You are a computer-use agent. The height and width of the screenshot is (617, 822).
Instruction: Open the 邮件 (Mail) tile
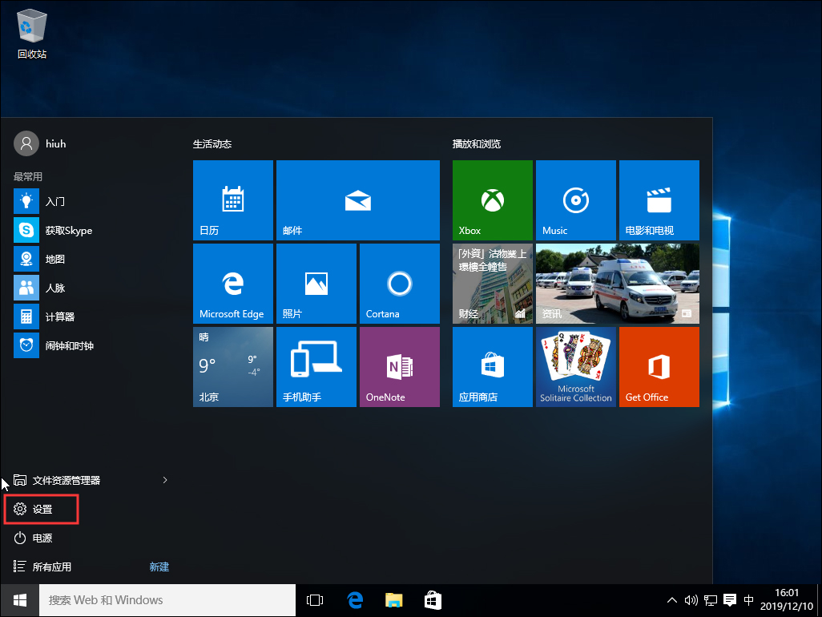[357, 200]
